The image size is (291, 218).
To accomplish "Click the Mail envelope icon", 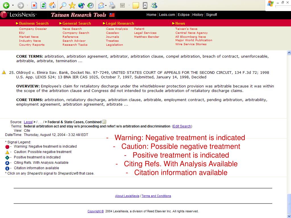I will 101,5.
